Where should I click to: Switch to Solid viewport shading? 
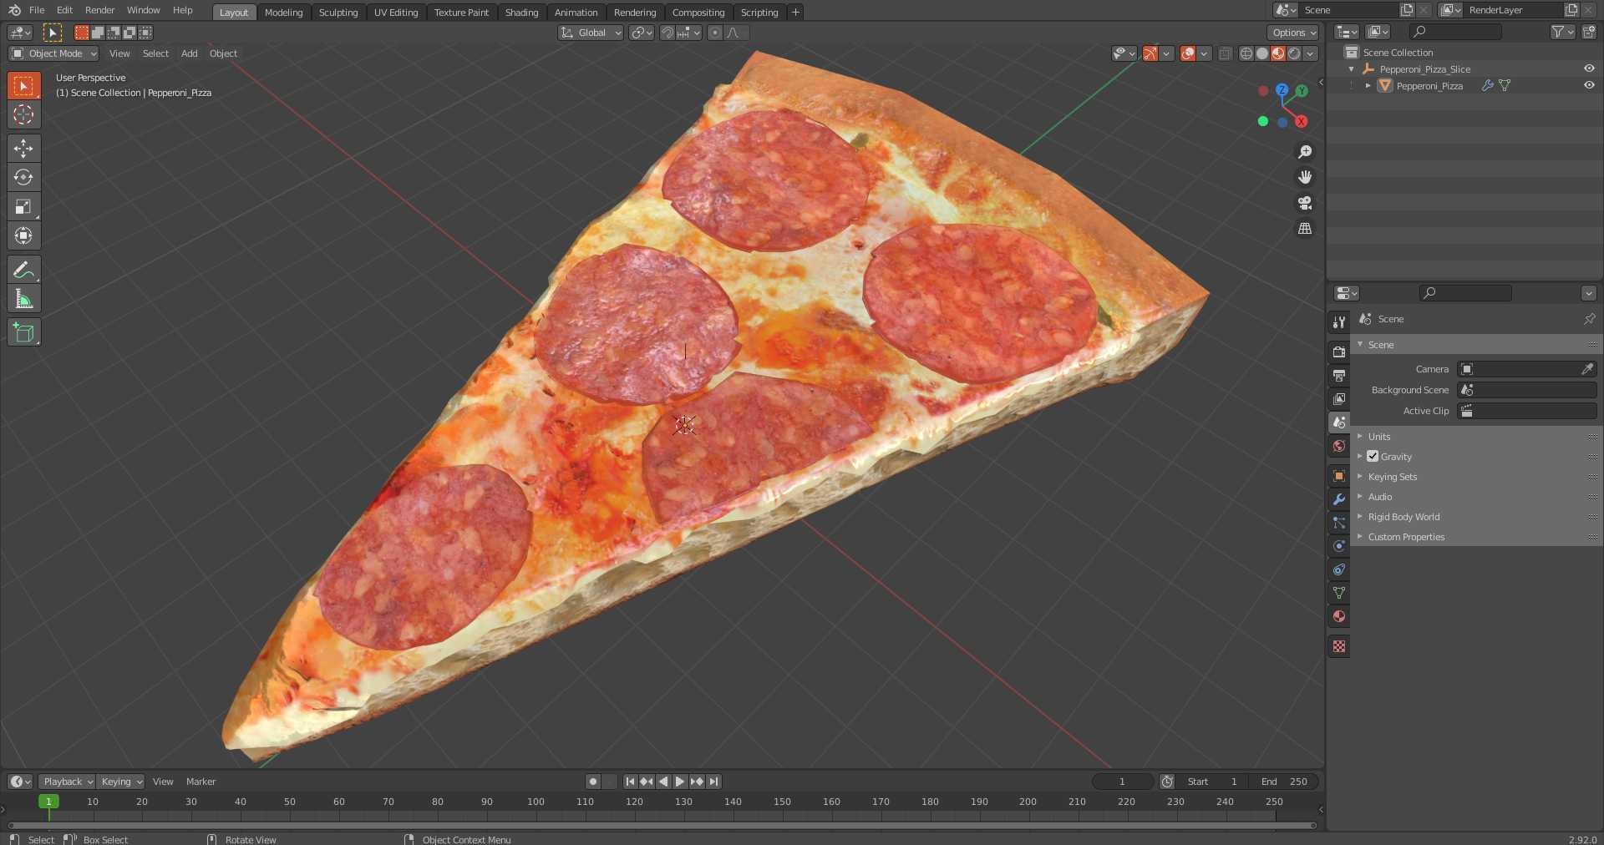(x=1261, y=53)
